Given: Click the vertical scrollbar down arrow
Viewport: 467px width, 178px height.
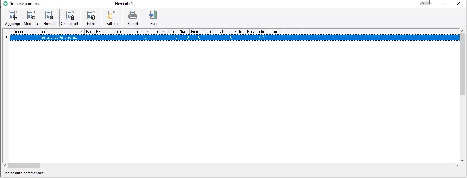Looking at the screenshot, I should (462, 160).
